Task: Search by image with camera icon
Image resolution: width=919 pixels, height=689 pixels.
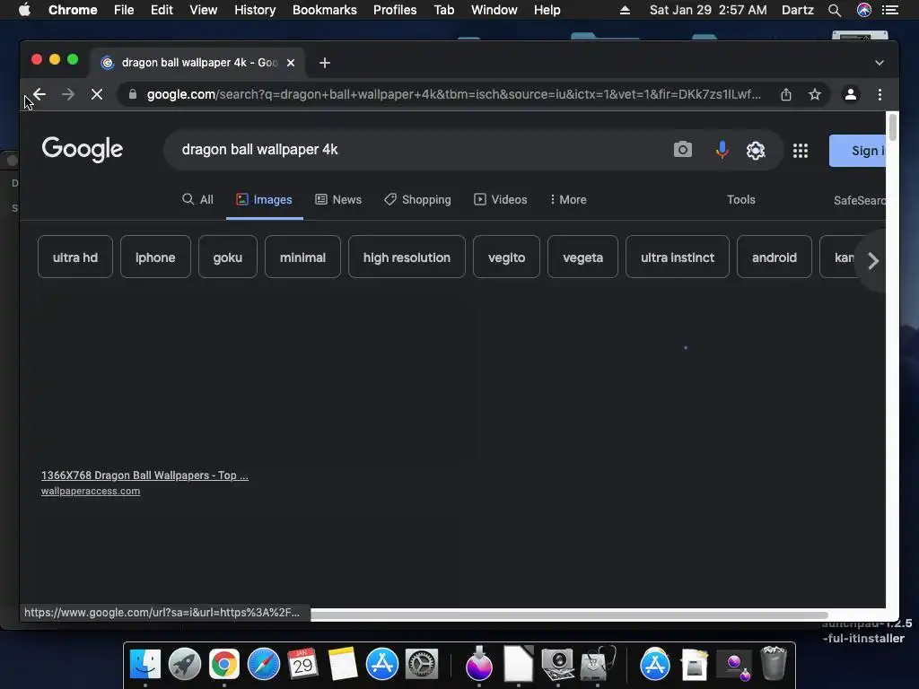Action: tap(682, 150)
